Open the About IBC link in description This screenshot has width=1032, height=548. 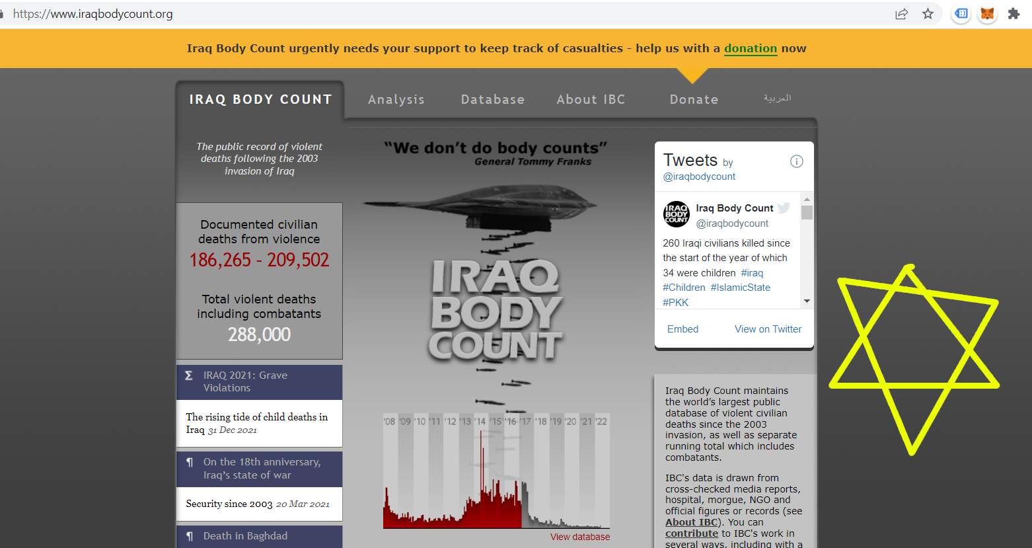click(x=691, y=522)
